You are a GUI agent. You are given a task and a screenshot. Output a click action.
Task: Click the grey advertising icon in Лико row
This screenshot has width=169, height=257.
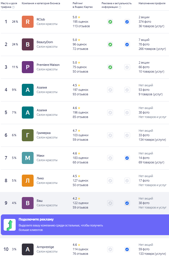click(110, 180)
